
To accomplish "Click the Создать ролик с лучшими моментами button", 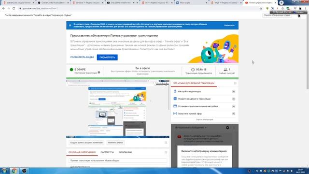I will coord(86,143).
